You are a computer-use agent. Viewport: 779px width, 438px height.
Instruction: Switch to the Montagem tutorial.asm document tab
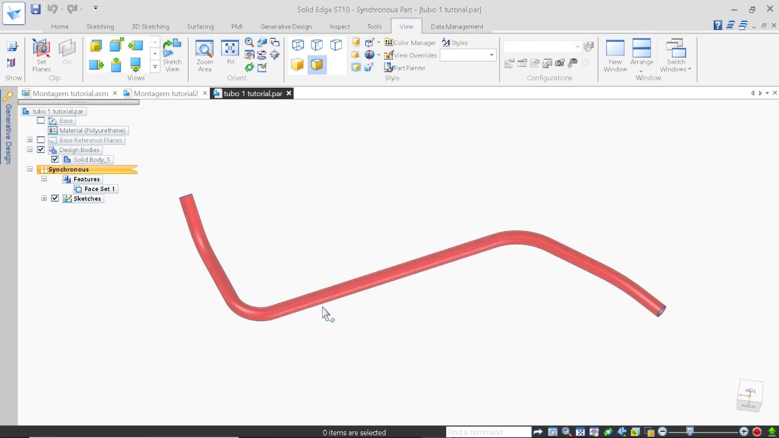[x=71, y=94]
